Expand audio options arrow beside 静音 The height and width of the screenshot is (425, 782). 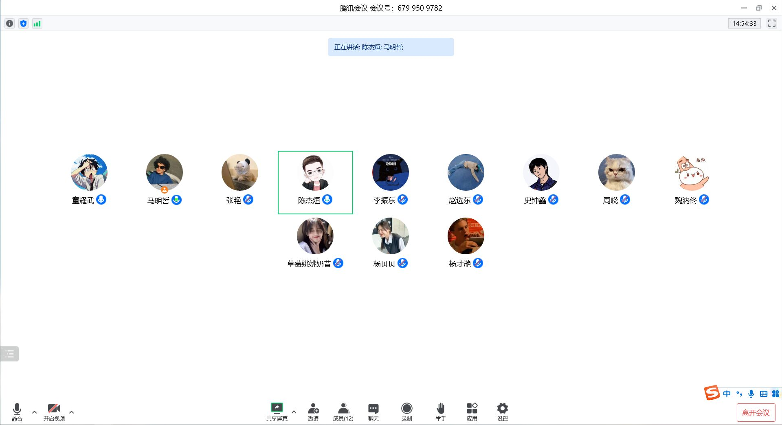[x=35, y=412]
